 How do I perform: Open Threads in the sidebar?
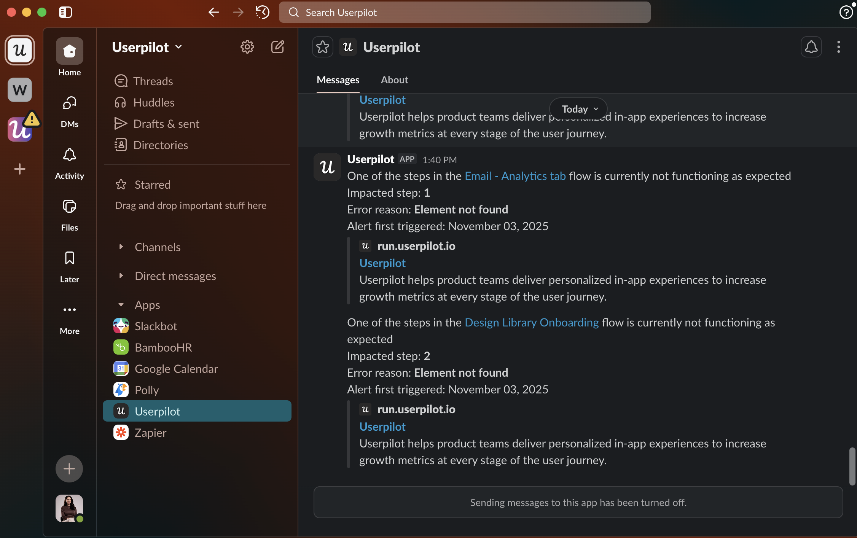point(153,81)
